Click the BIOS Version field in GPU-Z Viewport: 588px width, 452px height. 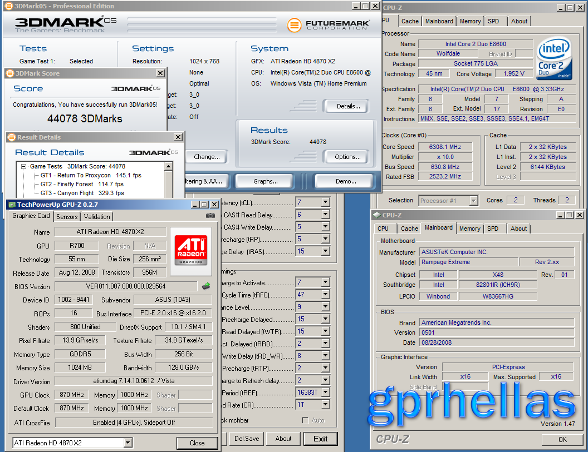126,286
